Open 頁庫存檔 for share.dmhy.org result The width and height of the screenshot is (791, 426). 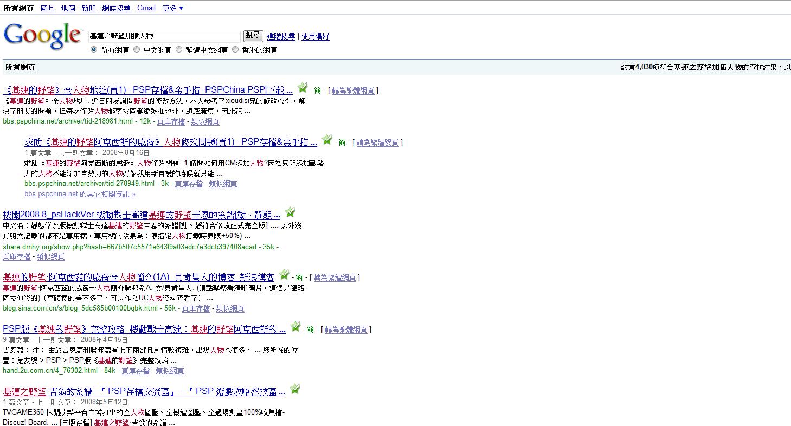17,256
